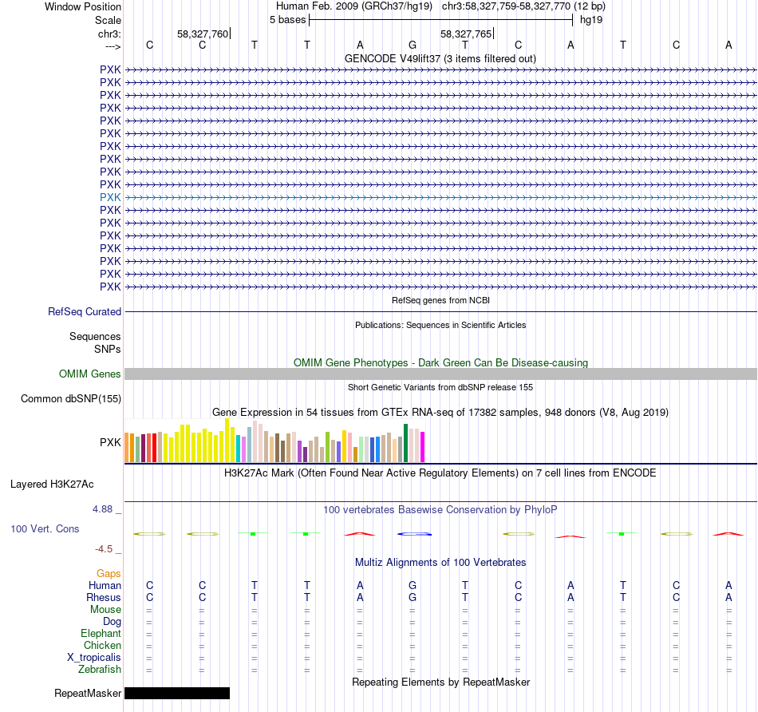The image size is (758, 712).
Task: Click the Common dbSNP(155) label
Action: pos(70,399)
